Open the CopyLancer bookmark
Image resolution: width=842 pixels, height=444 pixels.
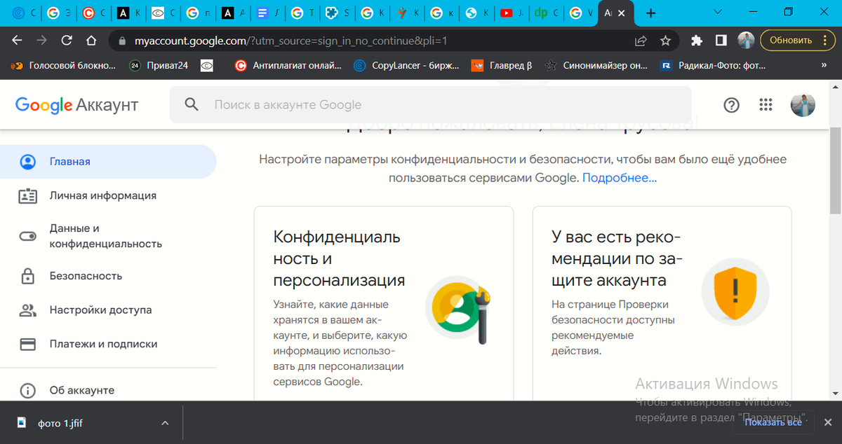pos(407,66)
